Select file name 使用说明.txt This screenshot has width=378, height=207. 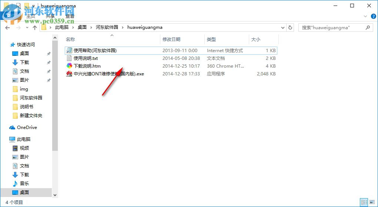(86, 58)
